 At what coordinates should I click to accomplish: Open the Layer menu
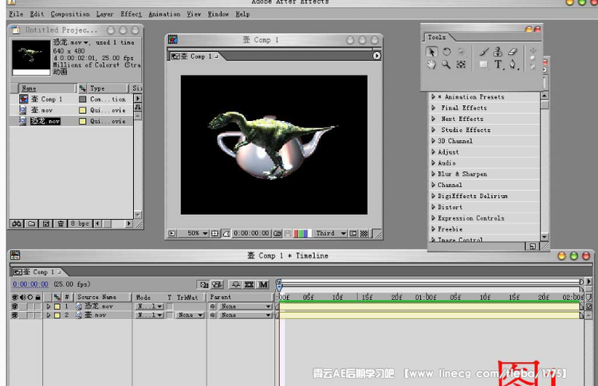click(x=104, y=14)
